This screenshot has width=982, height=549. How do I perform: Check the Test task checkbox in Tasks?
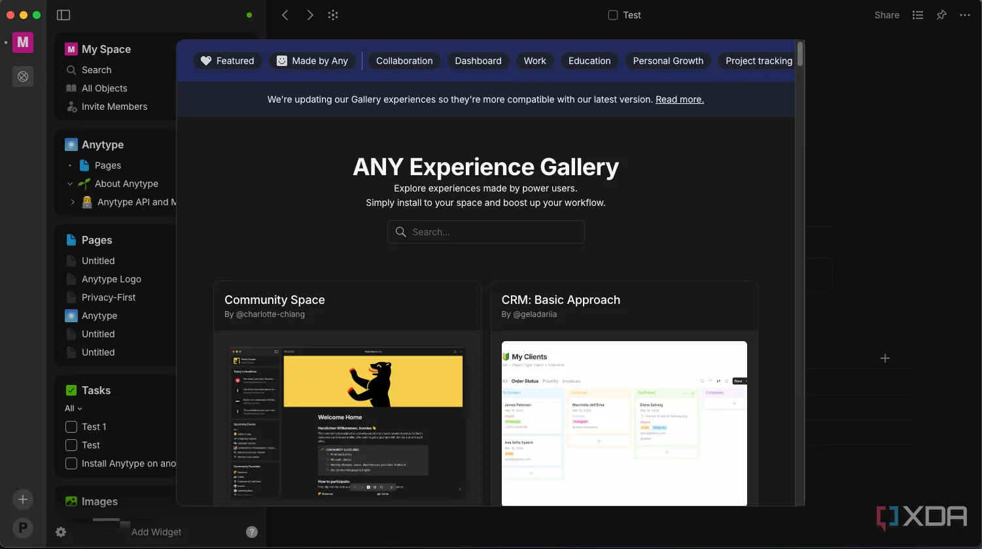click(71, 445)
